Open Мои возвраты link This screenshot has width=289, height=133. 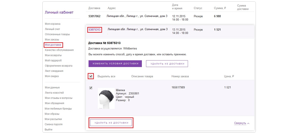(53, 55)
